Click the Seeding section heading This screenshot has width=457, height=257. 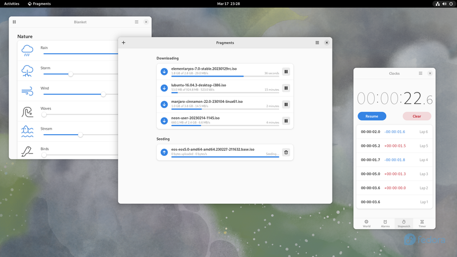[x=163, y=139]
